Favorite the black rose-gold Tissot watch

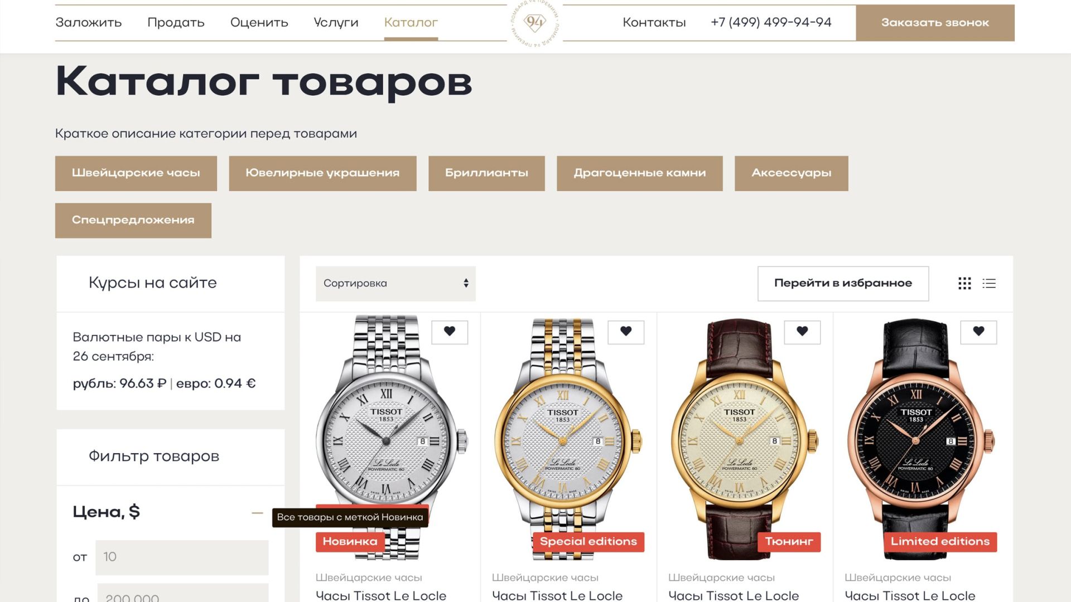pos(978,332)
